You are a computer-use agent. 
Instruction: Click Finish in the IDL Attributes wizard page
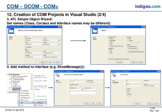150,103
